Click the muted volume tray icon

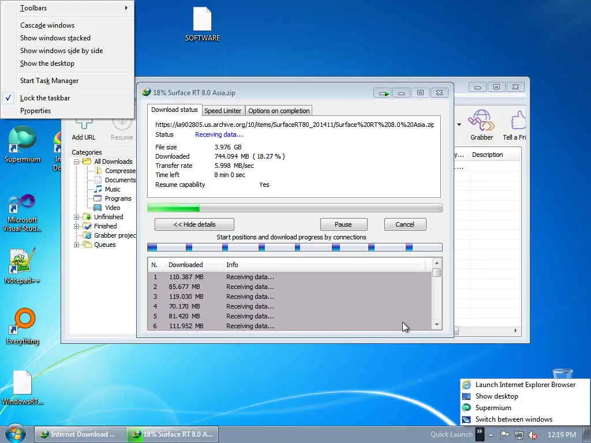point(532,435)
